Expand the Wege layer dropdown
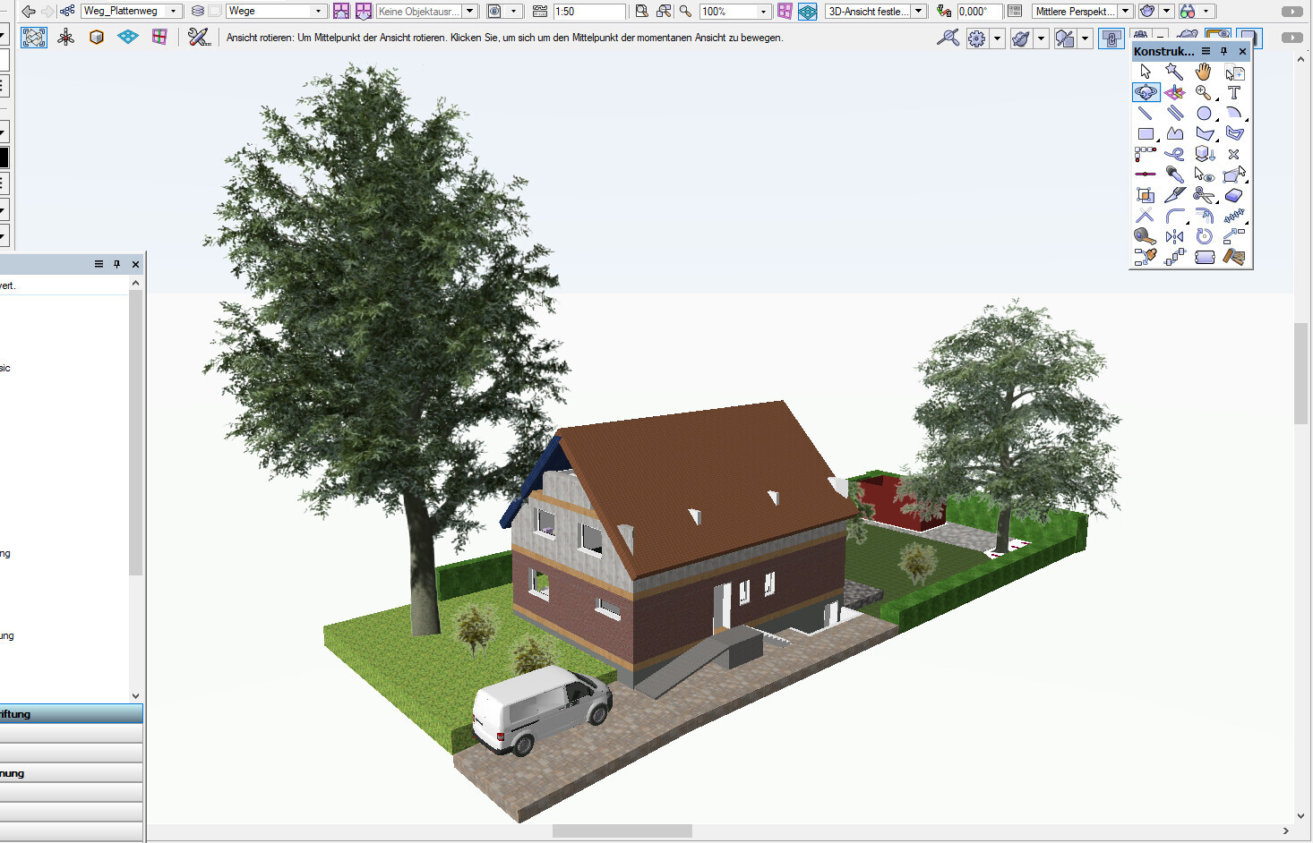The width and height of the screenshot is (1313, 843). tap(318, 11)
